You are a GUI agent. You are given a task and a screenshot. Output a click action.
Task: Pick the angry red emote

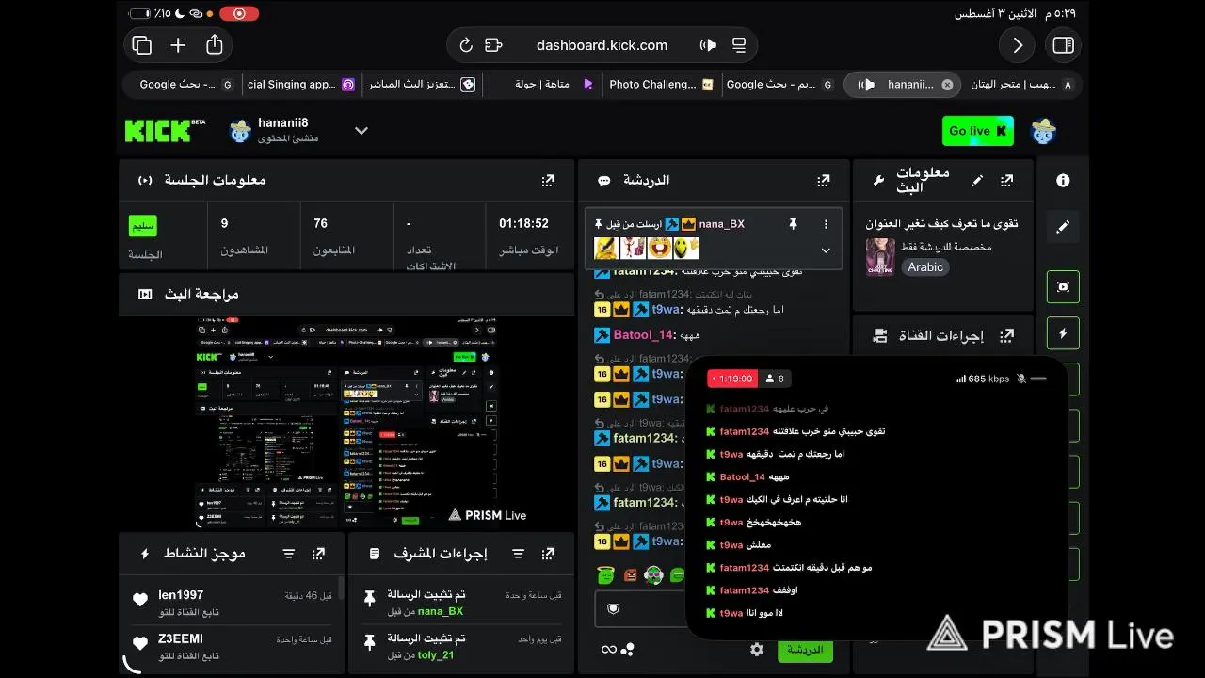631,574
